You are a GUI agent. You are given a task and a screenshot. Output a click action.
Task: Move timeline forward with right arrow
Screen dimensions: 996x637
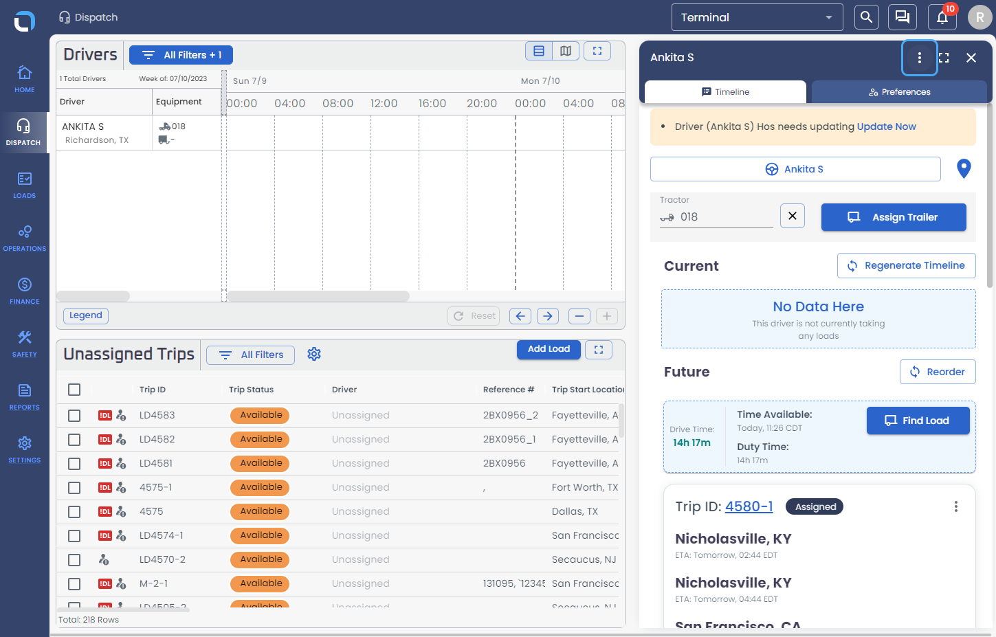pyautogui.click(x=548, y=316)
